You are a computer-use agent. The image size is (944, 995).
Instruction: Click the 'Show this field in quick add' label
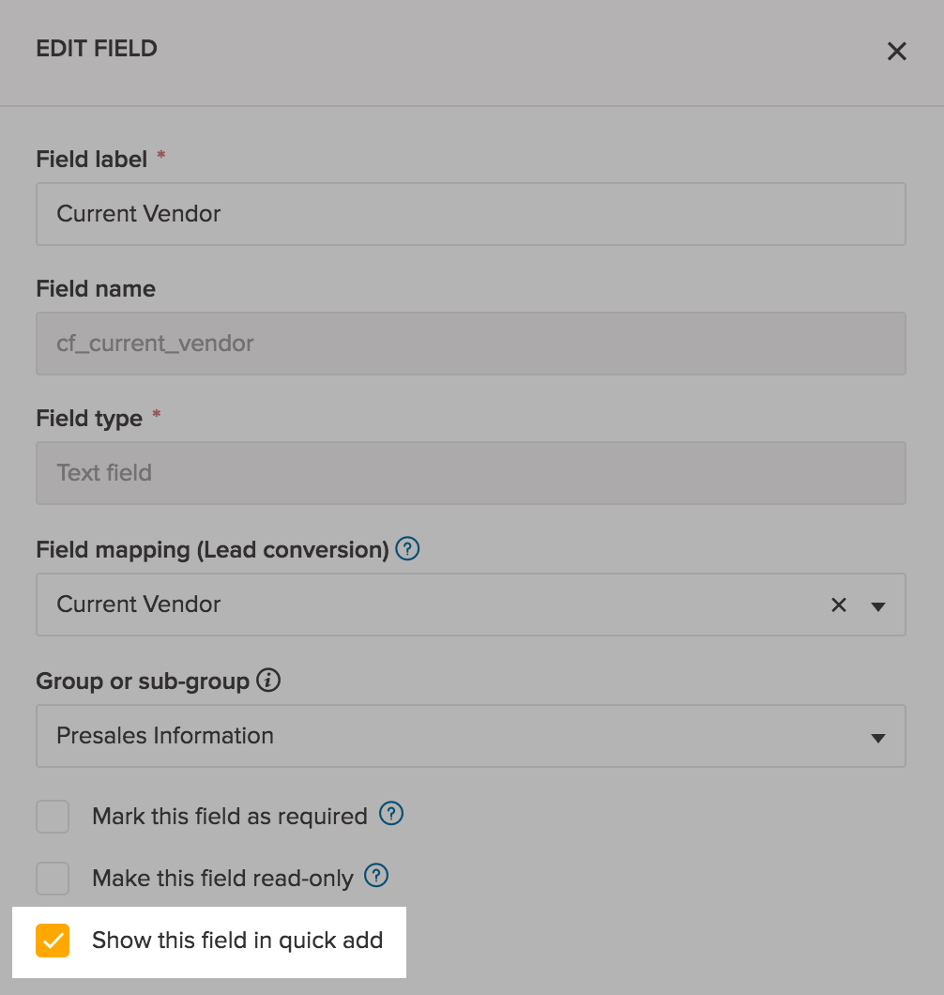click(237, 941)
